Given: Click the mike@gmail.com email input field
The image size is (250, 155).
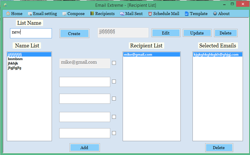Looking at the screenshot, I should pyautogui.click(x=85, y=63).
